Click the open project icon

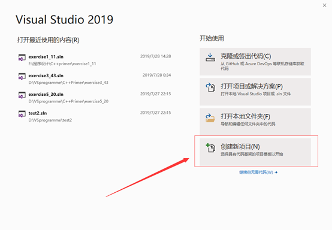[210, 87]
